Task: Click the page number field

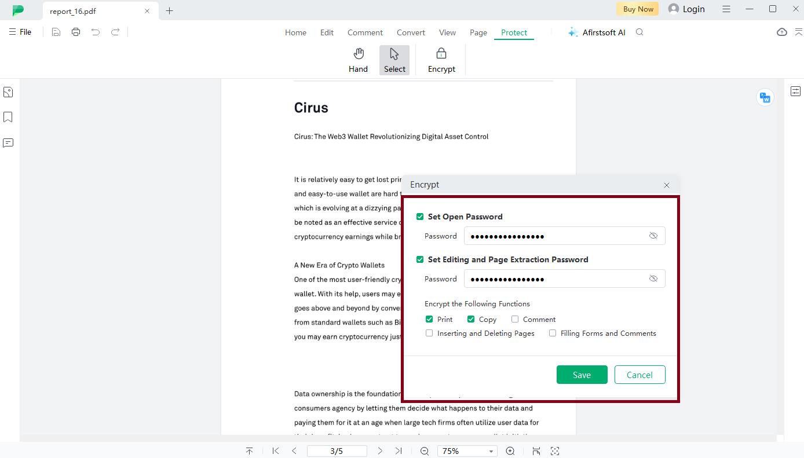Action: point(337,451)
